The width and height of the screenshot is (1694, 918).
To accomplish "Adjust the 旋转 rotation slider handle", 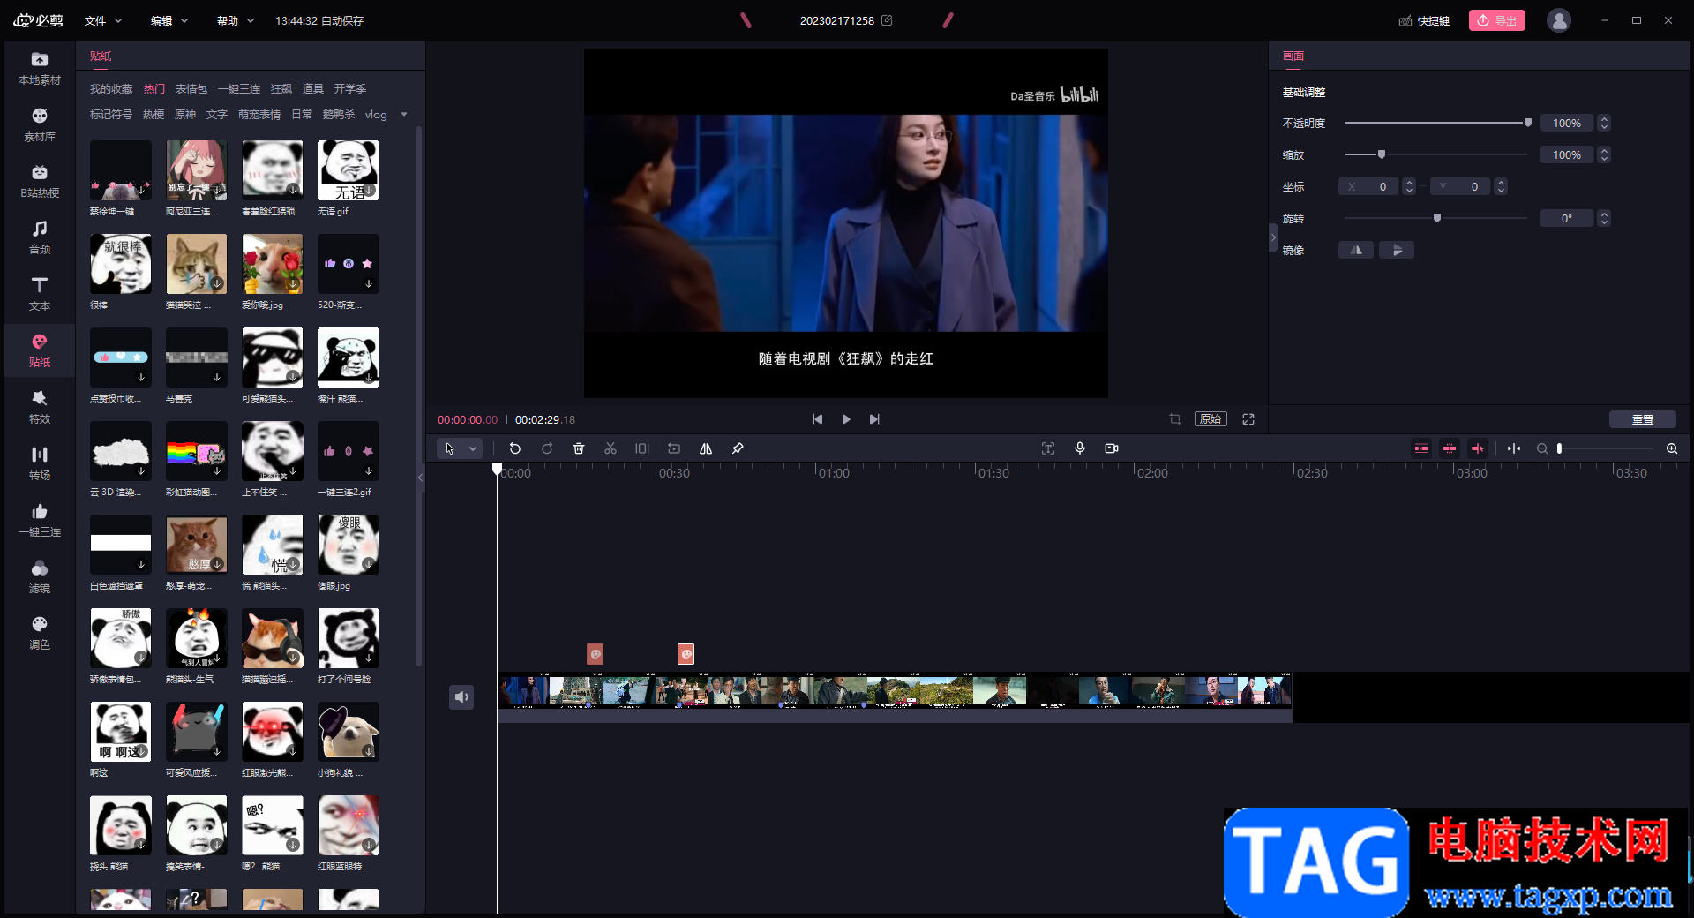I will pos(1437,218).
